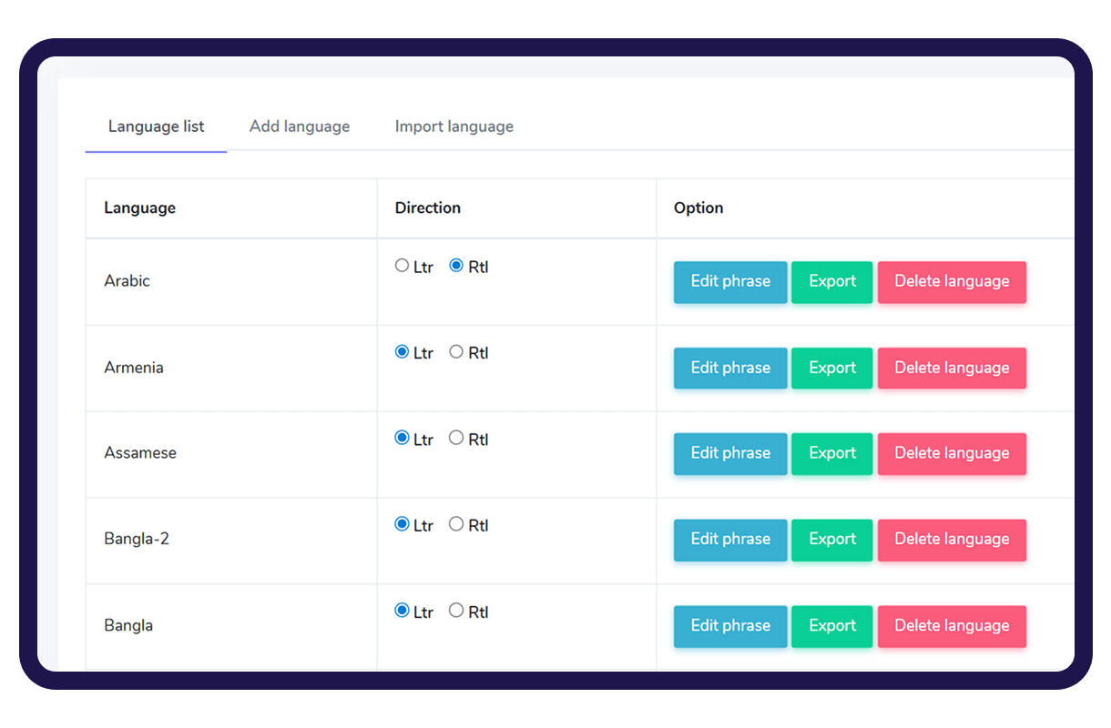Viewport: 1111px width, 728px height.
Task: Edit phrases for Armenia
Action: [730, 368]
